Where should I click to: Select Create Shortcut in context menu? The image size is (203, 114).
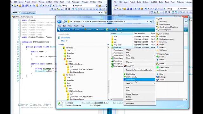click(x=132, y=94)
